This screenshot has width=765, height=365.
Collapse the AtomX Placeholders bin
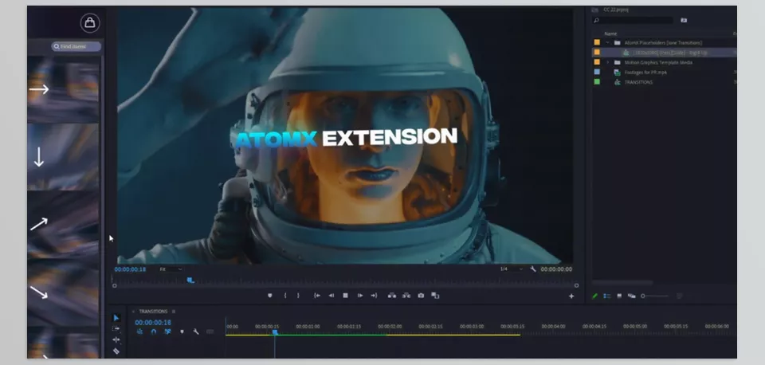coord(608,43)
